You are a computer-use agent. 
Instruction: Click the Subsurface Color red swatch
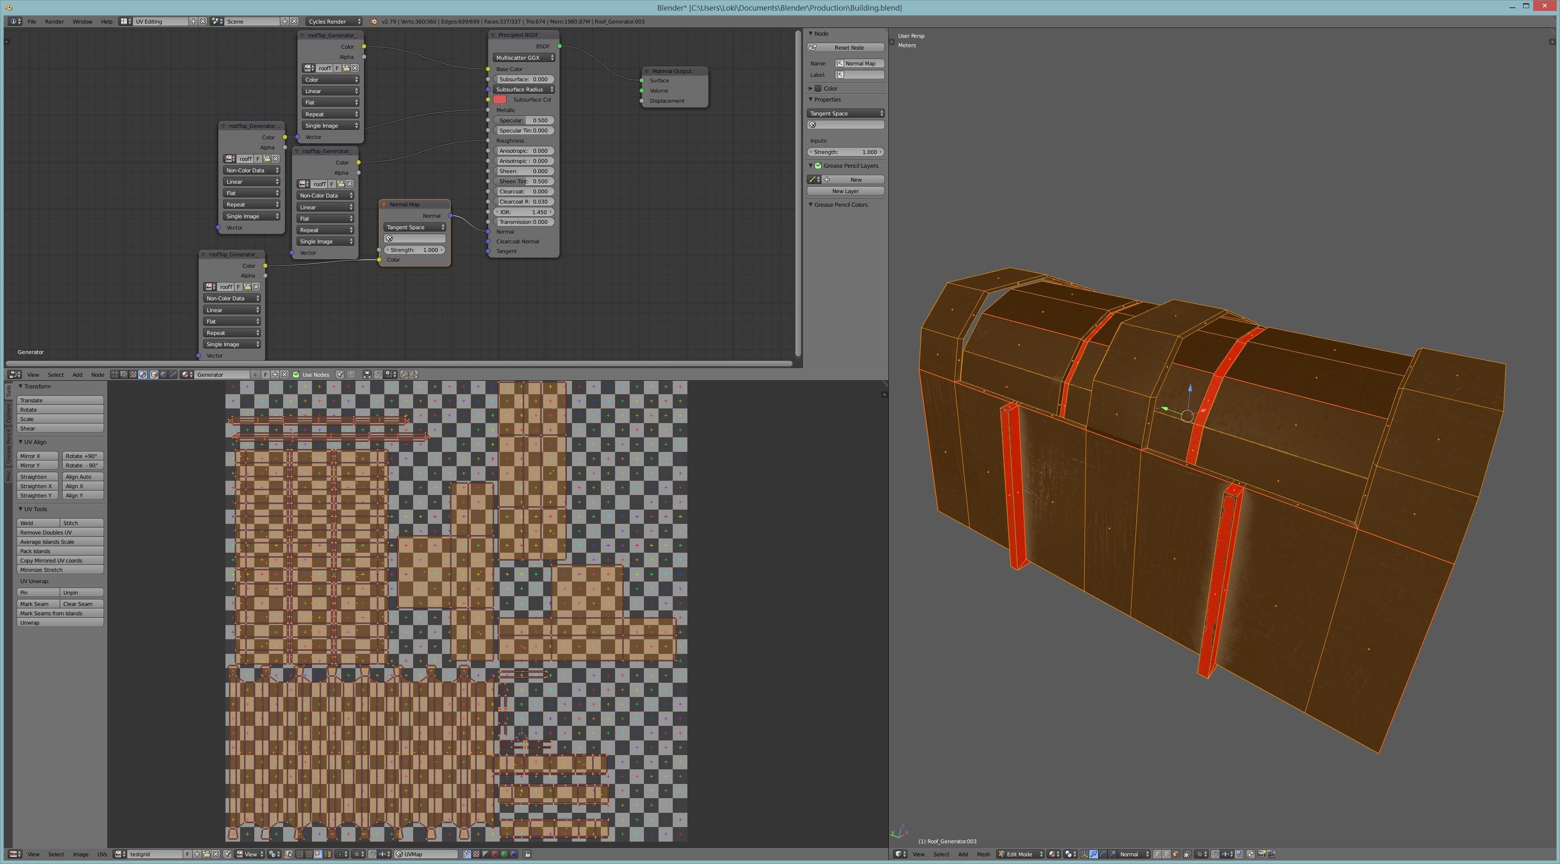tap(500, 100)
